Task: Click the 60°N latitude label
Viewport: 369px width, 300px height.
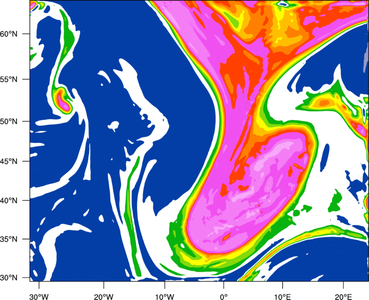Action: [9, 34]
